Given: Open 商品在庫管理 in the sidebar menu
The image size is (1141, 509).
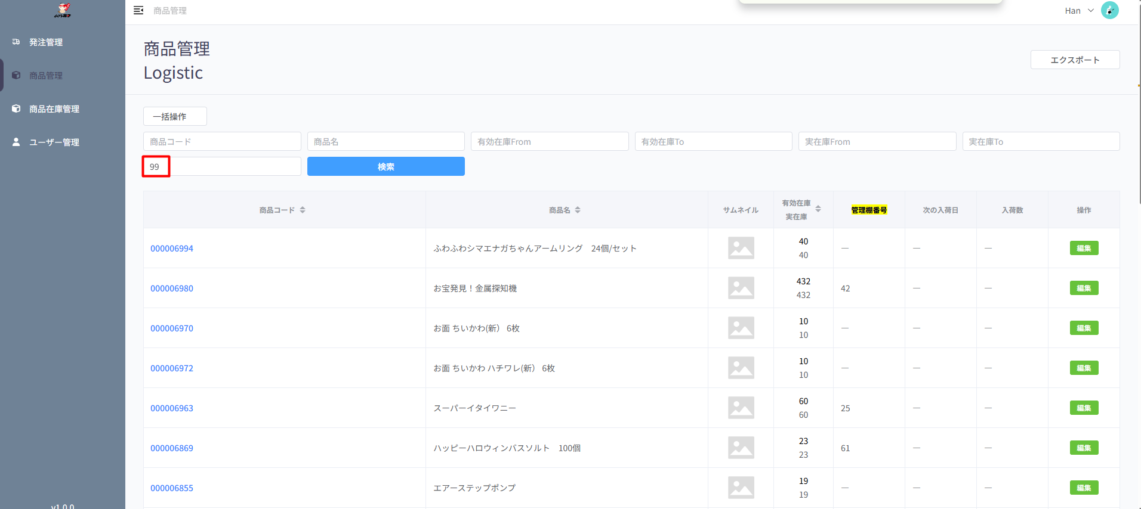Looking at the screenshot, I should 54,109.
